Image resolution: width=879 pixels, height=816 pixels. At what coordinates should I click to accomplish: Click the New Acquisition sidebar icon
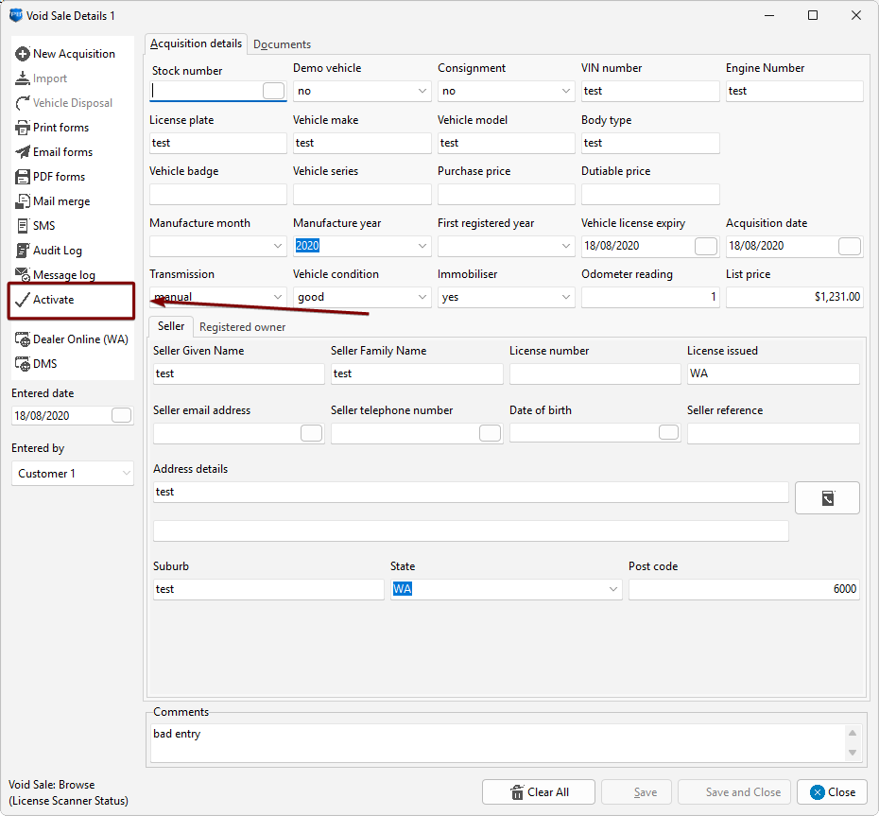(x=24, y=54)
